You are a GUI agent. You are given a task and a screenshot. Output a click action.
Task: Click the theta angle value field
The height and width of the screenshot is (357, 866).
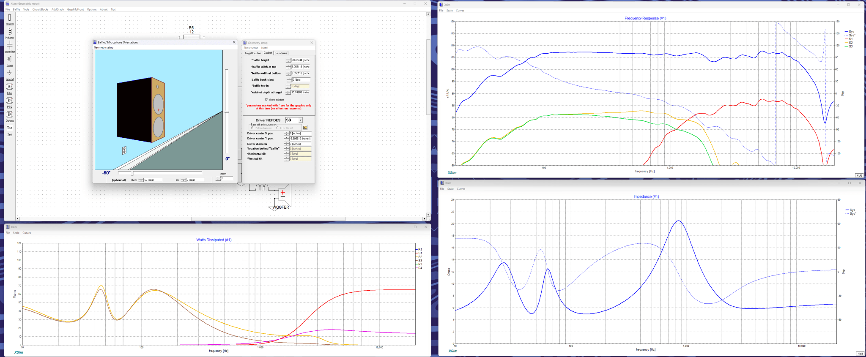tap(153, 180)
